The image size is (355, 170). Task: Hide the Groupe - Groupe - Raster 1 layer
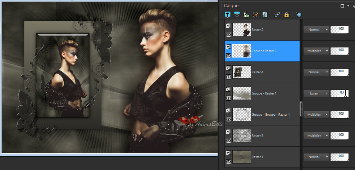(228, 119)
